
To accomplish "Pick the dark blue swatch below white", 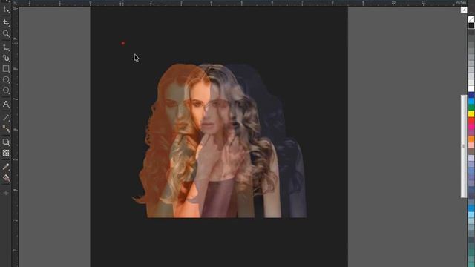I will [x=471, y=95].
